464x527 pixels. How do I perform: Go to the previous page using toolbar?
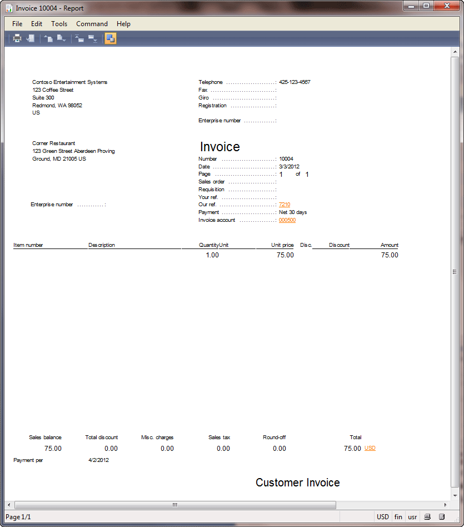[48, 38]
